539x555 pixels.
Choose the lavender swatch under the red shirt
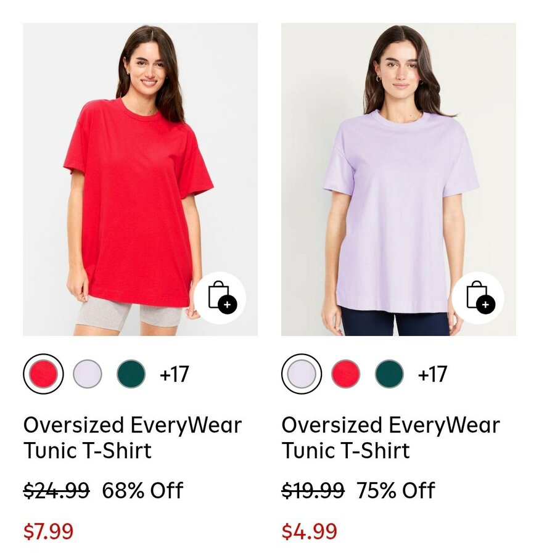88,374
